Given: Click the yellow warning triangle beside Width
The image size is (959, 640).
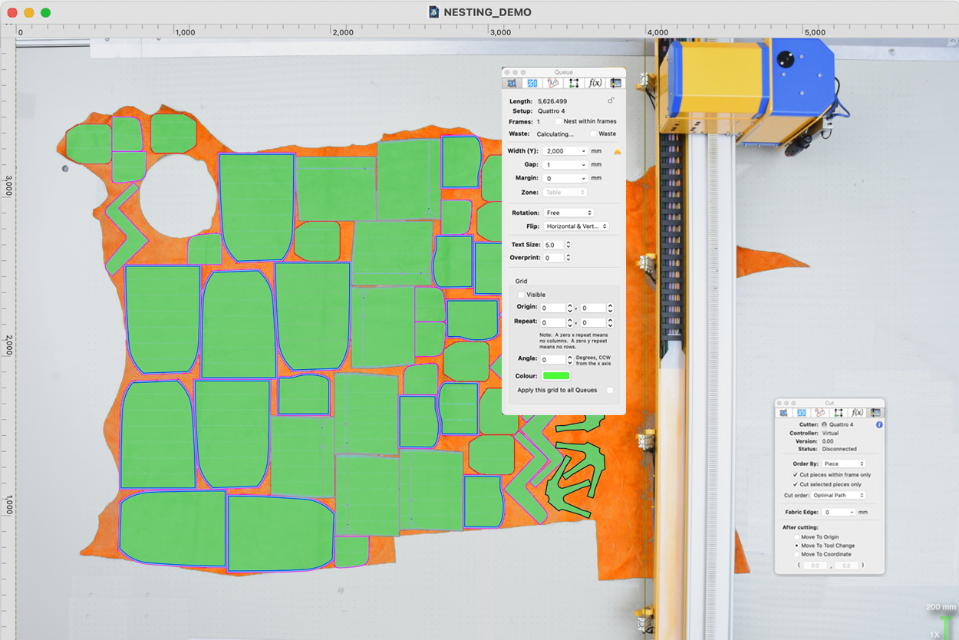Looking at the screenshot, I should click(618, 152).
